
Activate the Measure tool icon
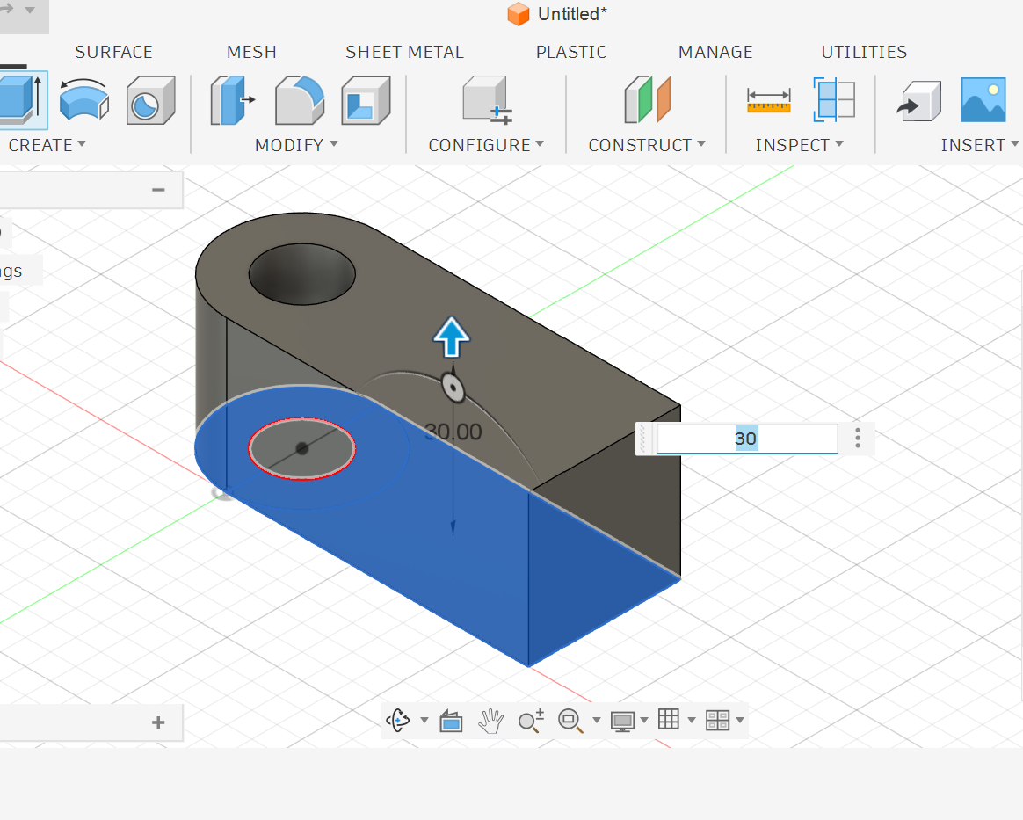[768, 101]
